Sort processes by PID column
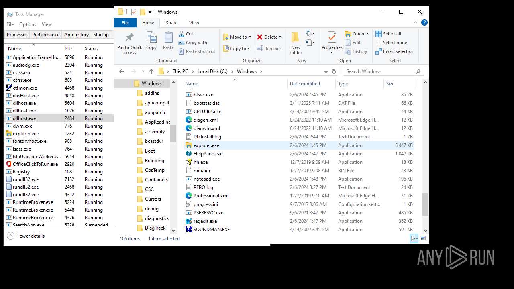 pos(72,48)
